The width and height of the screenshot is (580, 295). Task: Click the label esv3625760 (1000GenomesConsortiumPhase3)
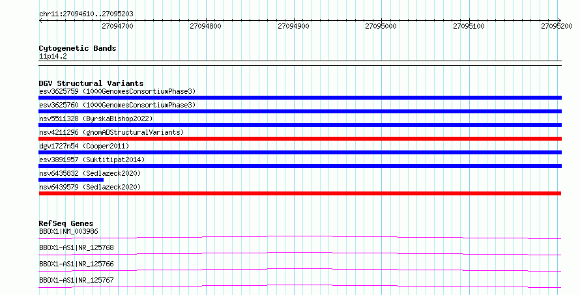point(117,105)
